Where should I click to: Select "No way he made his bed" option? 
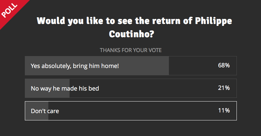tap(131, 88)
